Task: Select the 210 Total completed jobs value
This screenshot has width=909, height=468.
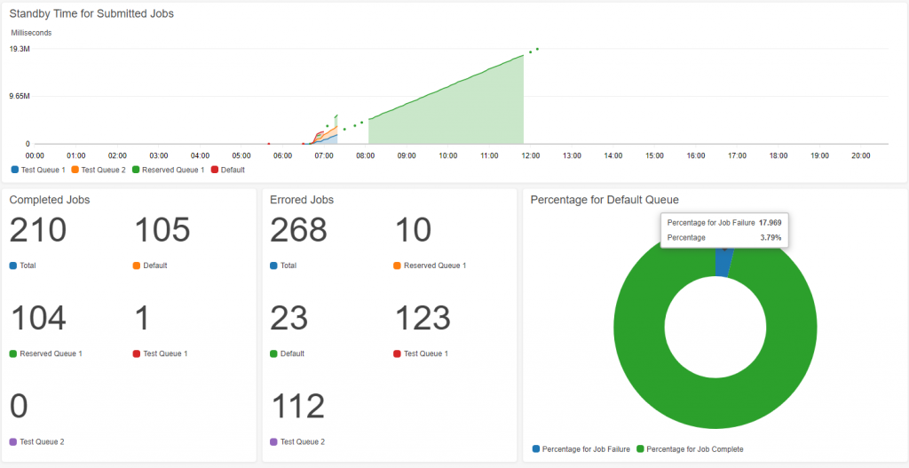Action: tap(38, 230)
